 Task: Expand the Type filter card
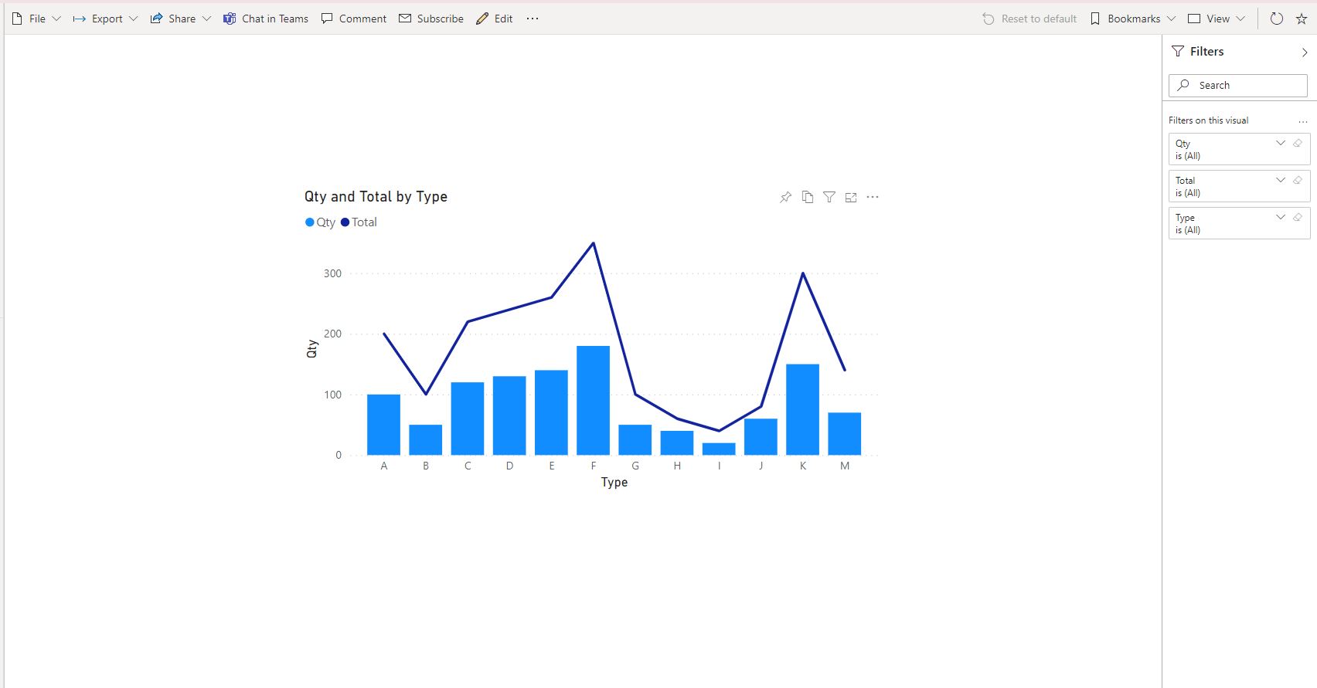[x=1281, y=217]
